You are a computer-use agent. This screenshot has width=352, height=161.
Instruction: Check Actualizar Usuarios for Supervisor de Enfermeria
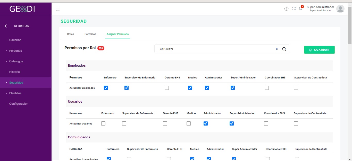[x=124, y=123]
